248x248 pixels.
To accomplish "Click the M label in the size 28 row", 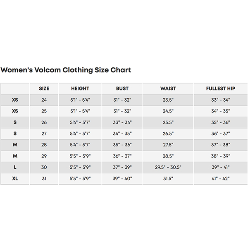I will tap(15, 145).
